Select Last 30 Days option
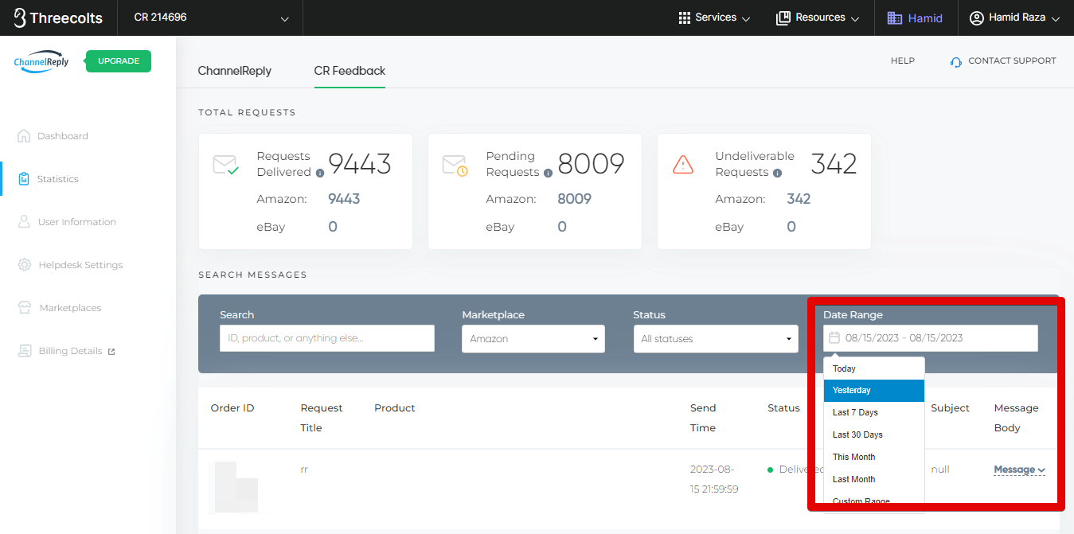1074x534 pixels. pos(874,435)
